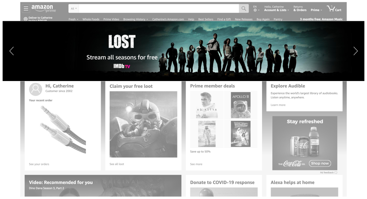This screenshot has width=367, height=199.
Task: Expand the Browsing History dropdown
Action: tap(135, 19)
